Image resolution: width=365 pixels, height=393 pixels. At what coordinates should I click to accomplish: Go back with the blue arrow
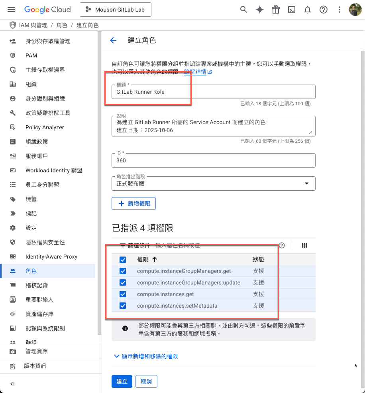click(114, 40)
